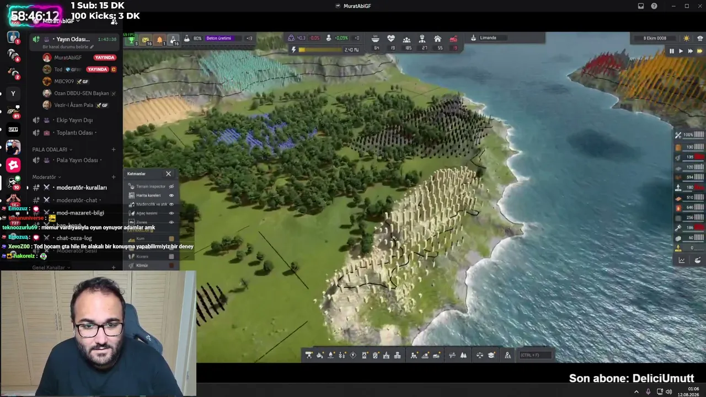Open the taskbar volume icon
The image size is (706, 397).
tap(669, 391)
